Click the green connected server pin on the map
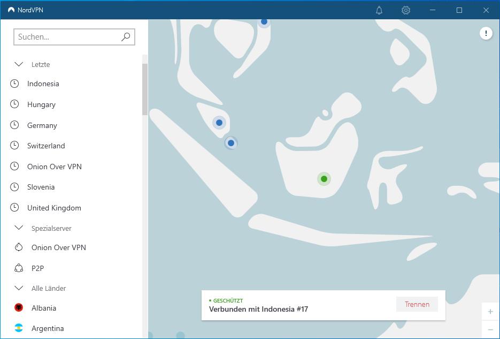Screen dimensions: 500x339 (324, 179)
